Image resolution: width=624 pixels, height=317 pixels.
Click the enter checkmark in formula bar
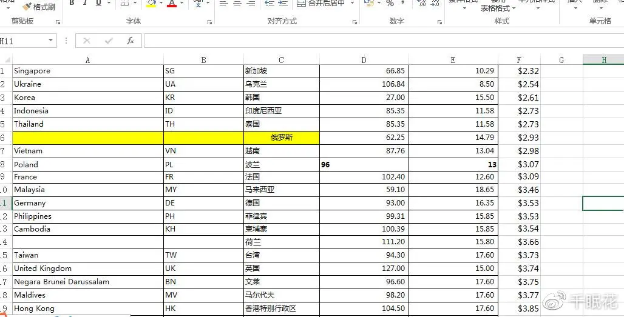point(109,41)
